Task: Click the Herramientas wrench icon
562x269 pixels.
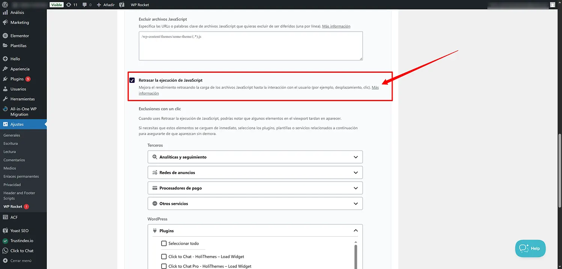Action: point(5,99)
